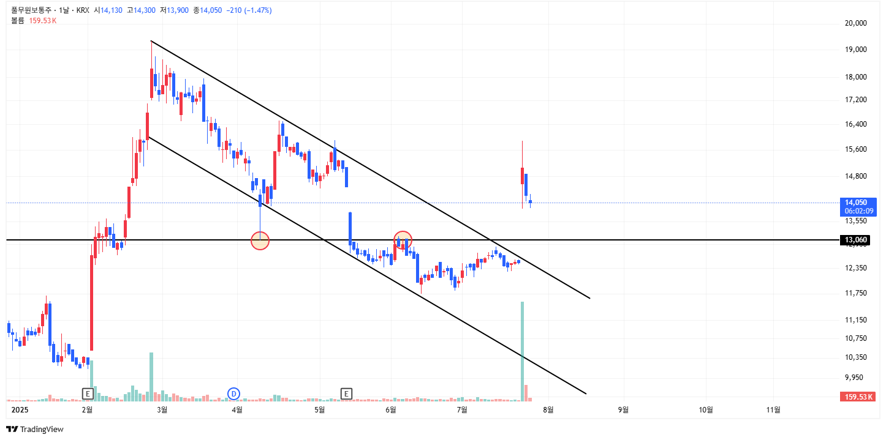886x440 pixels.
Task: Click the blue current price tag on the price axis
Action: 858,206
